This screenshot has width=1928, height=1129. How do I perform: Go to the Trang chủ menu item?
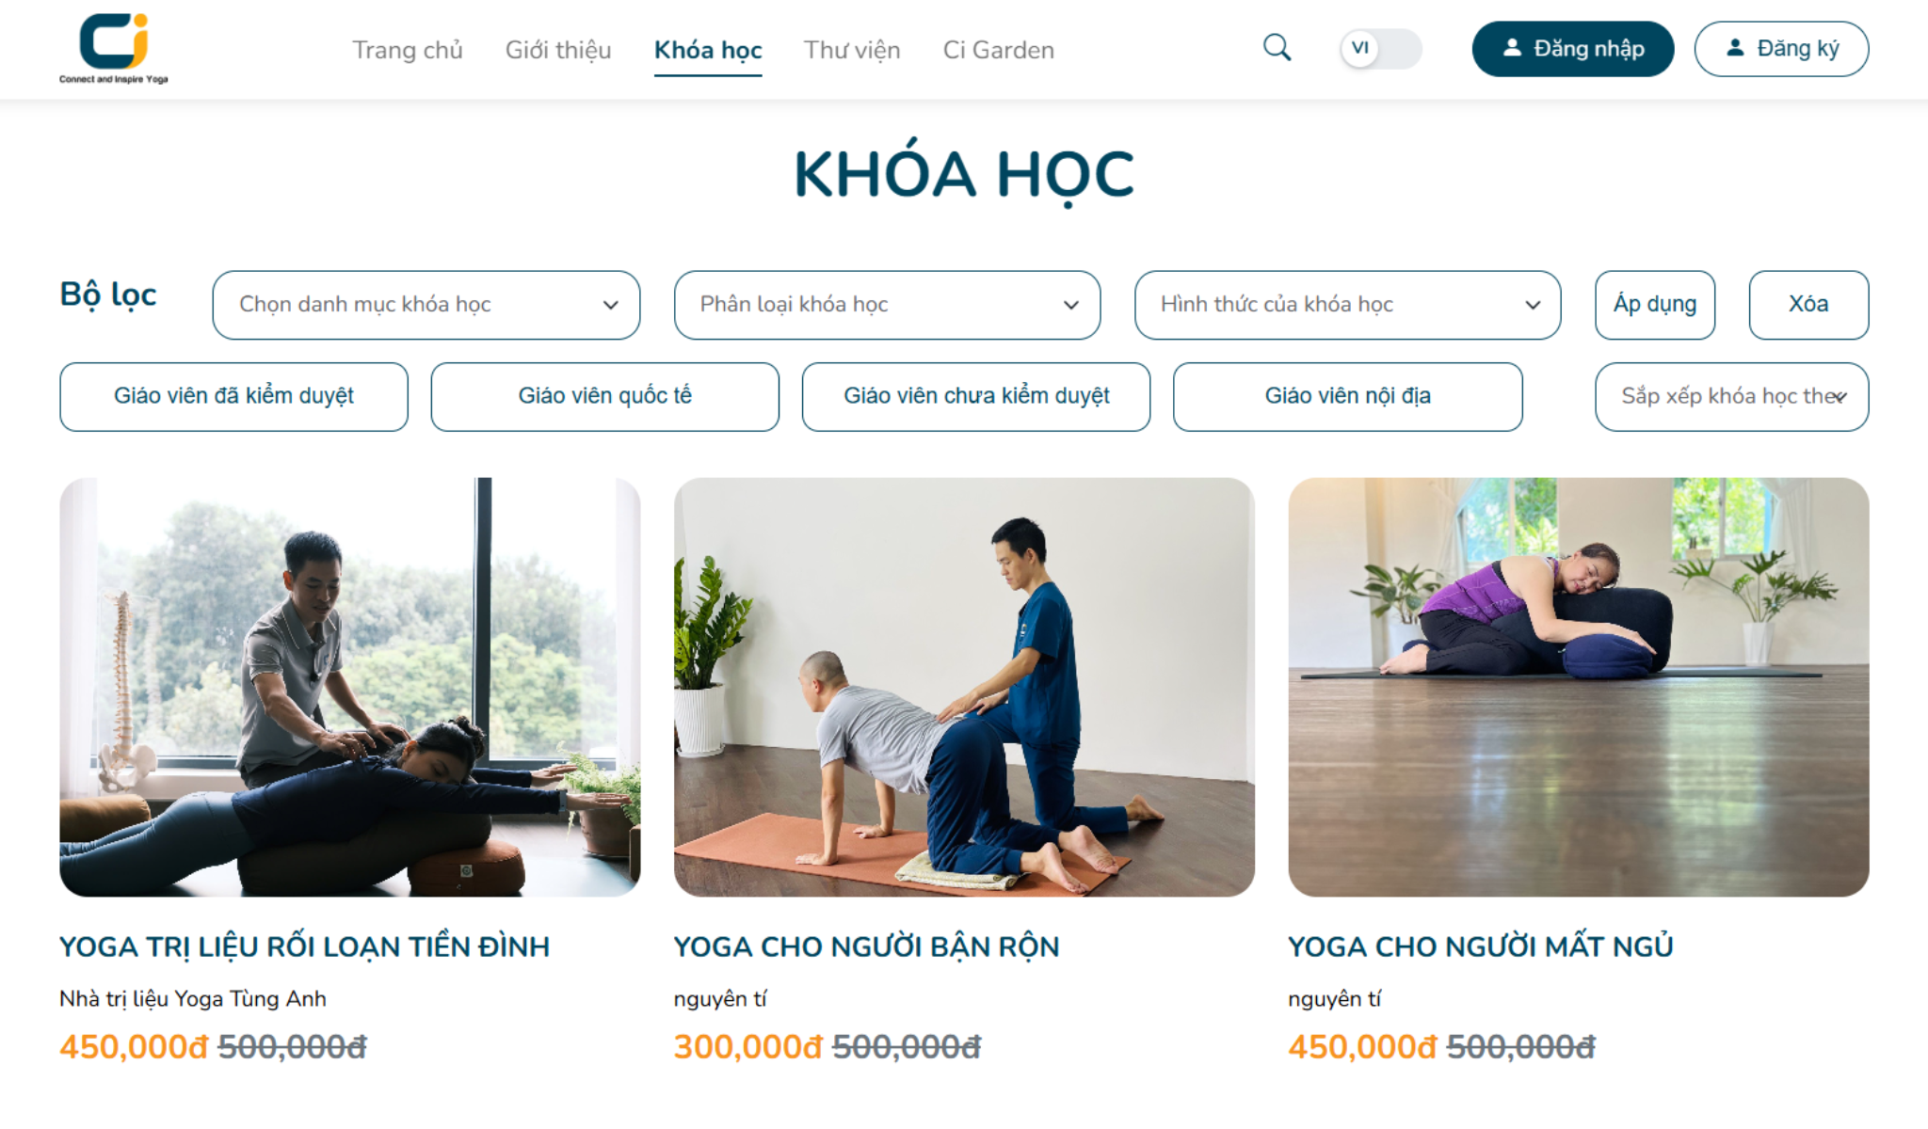click(x=408, y=50)
